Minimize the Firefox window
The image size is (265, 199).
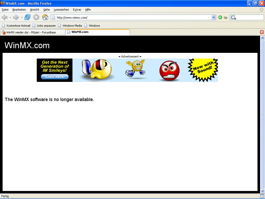point(250,3)
